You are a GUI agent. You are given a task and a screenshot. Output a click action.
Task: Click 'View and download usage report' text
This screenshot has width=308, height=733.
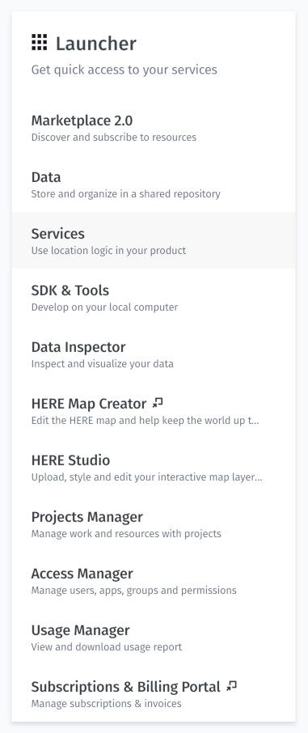point(107,647)
